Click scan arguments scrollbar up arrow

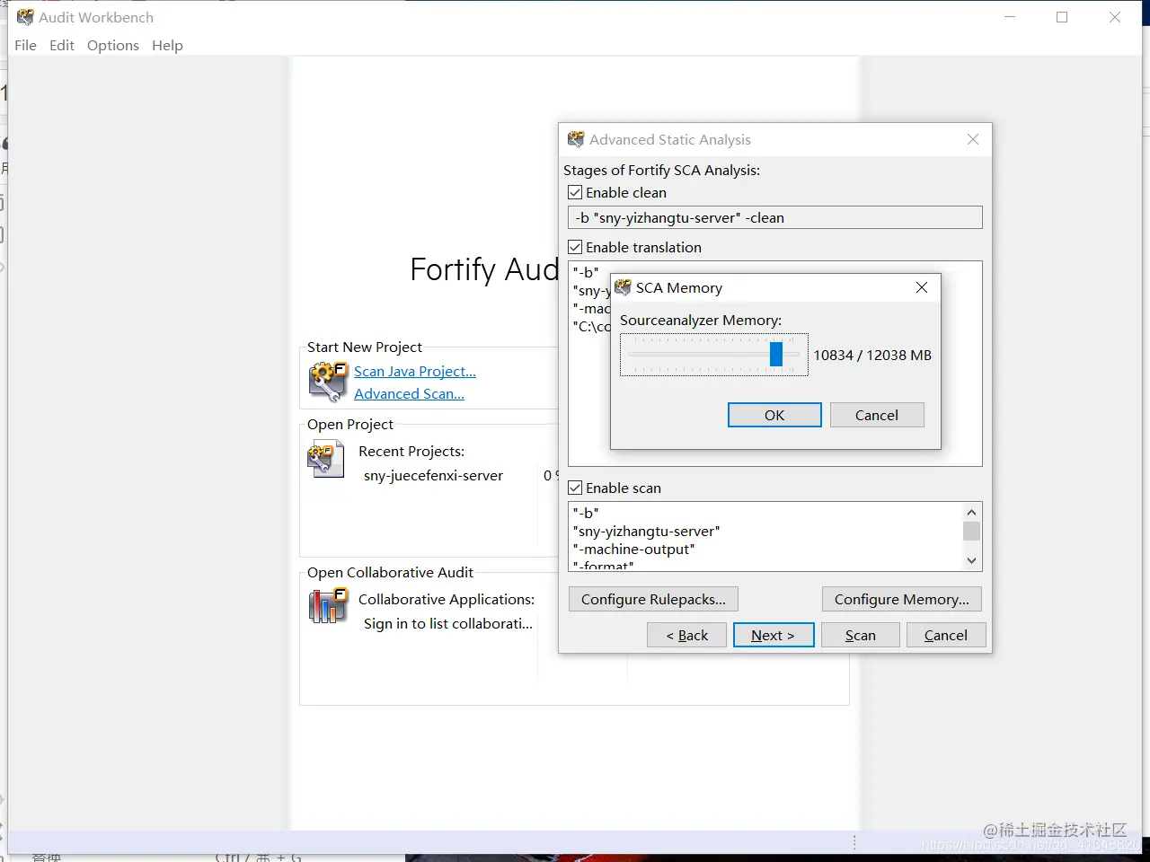point(971,511)
